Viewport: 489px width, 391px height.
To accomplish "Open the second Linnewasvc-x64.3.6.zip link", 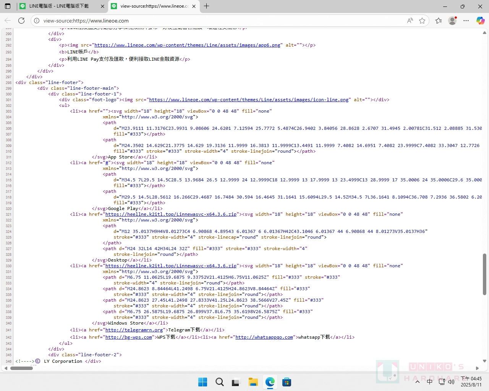I will (x=171, y=266).
